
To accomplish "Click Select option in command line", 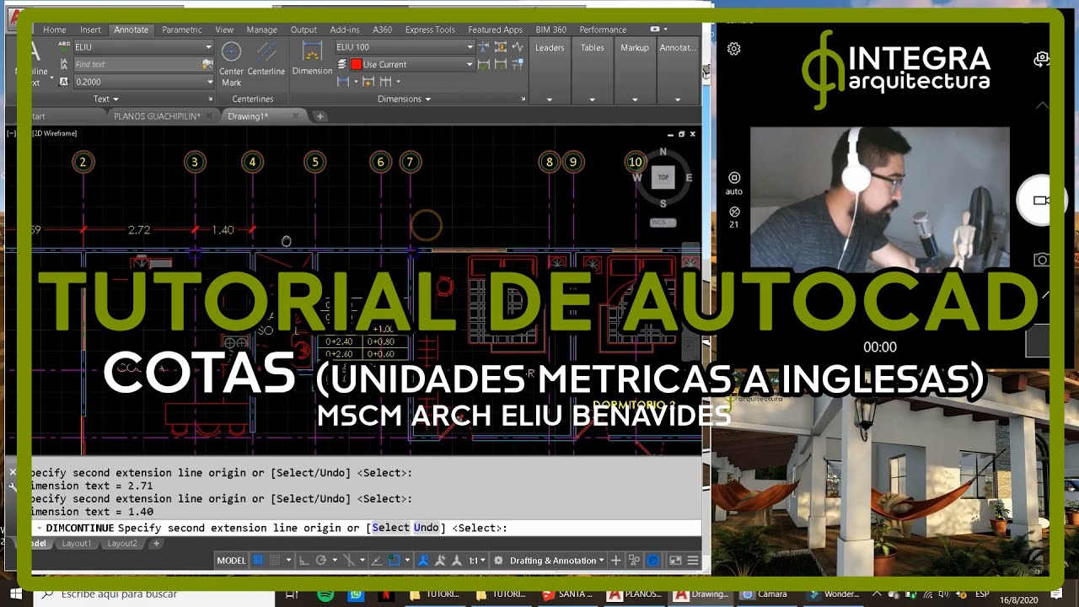I will (391, 528).
